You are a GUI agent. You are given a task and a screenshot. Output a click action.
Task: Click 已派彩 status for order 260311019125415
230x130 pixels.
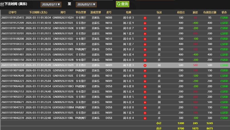point(224,18)
